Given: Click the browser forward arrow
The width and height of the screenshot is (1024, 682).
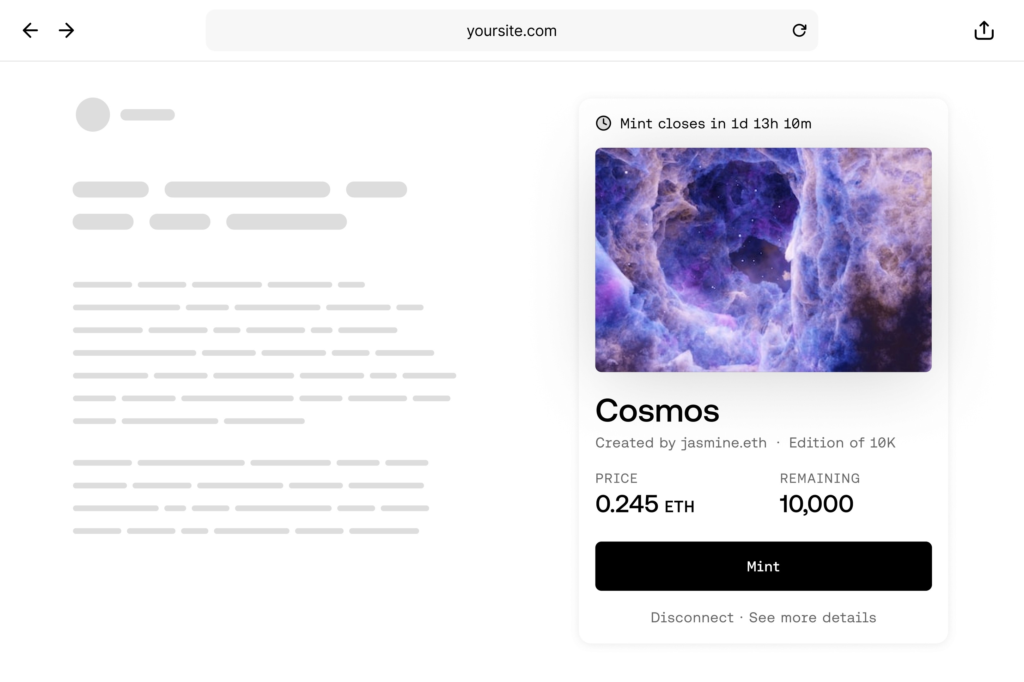Looking at the screenshot, I should point(67,30).
